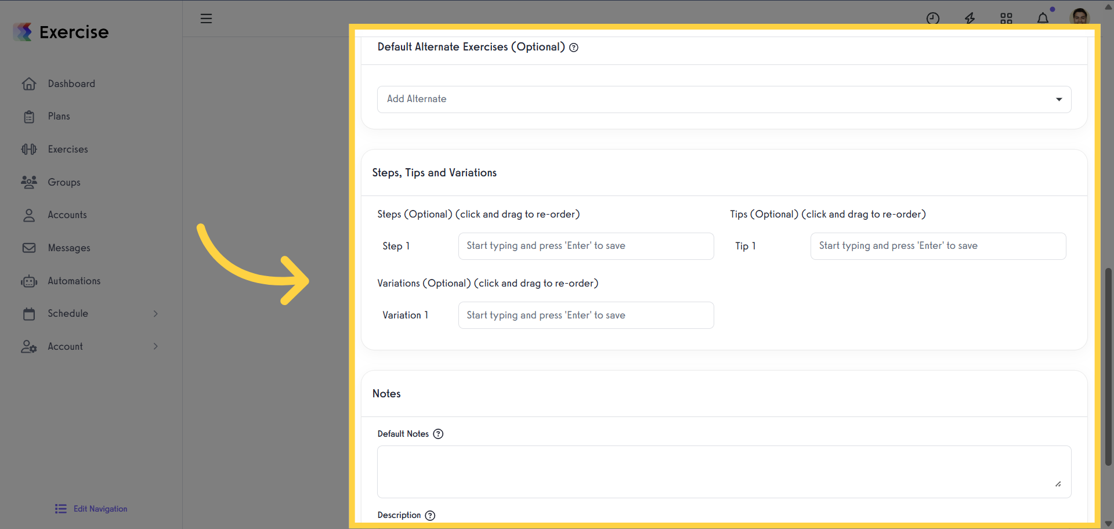Open quick actions via the lightning bolt icon
Image resolution: width=1114 pixels, height=529 pixels.
pyautogui.click(x=970, y=18)
